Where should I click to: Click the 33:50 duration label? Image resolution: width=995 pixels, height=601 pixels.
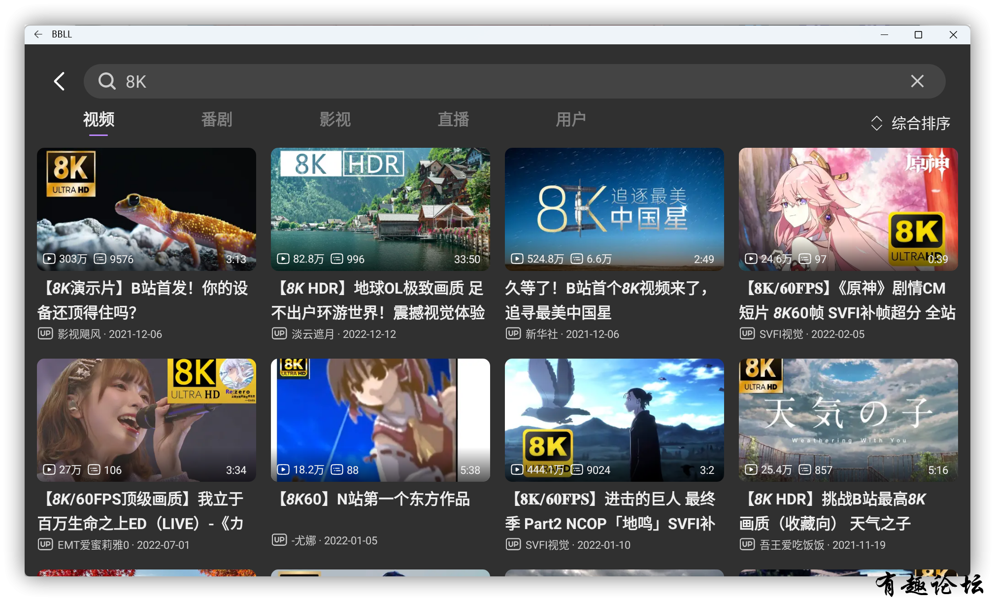pos(467,259)
